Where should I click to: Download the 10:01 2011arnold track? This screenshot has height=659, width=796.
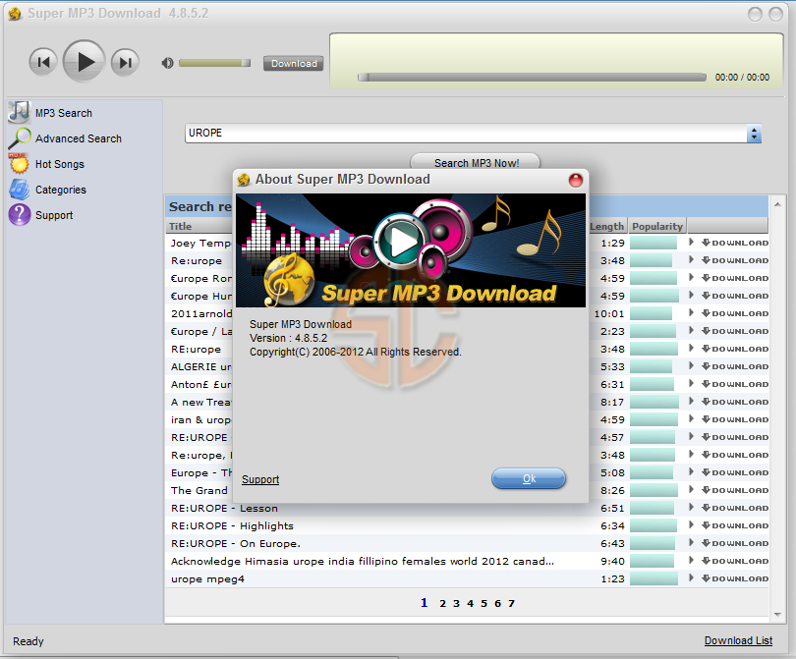[735, 313]
